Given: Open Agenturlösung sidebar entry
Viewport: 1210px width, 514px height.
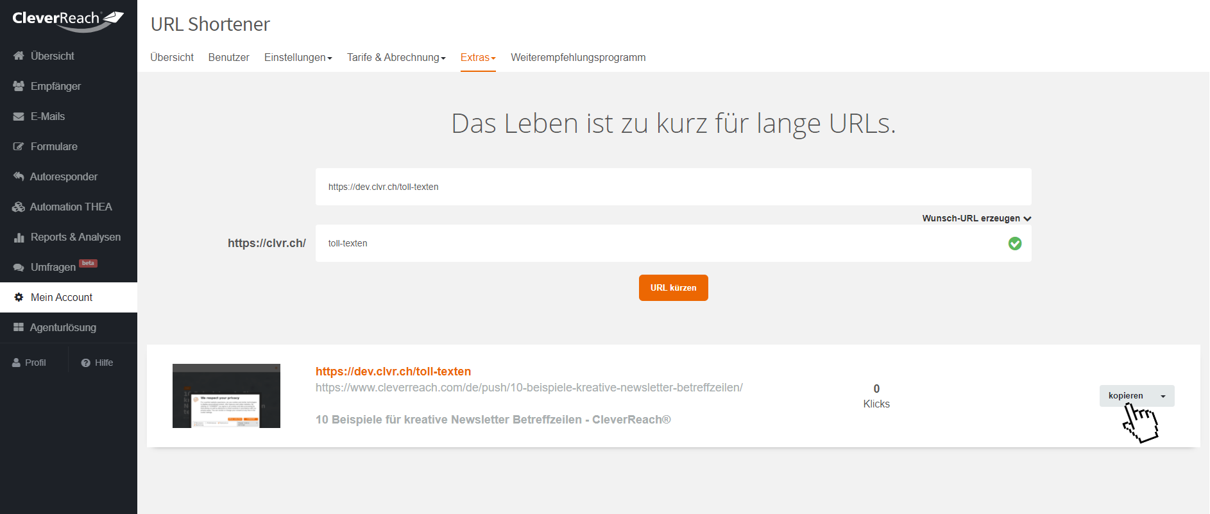Looking at the screenshot, I should click(69, 327).
